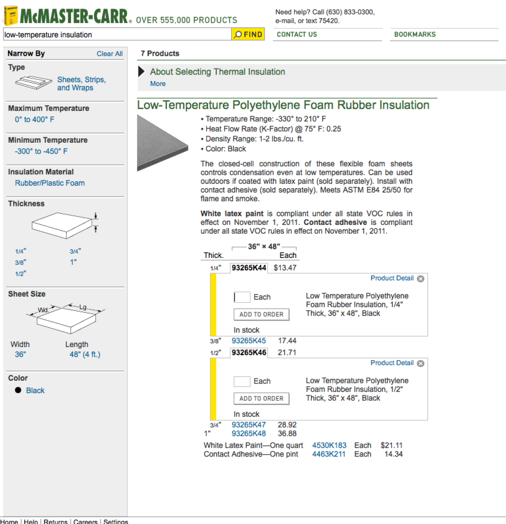
Task: Select maximum temperature 0° to 400° F
Action: (34, 119)
